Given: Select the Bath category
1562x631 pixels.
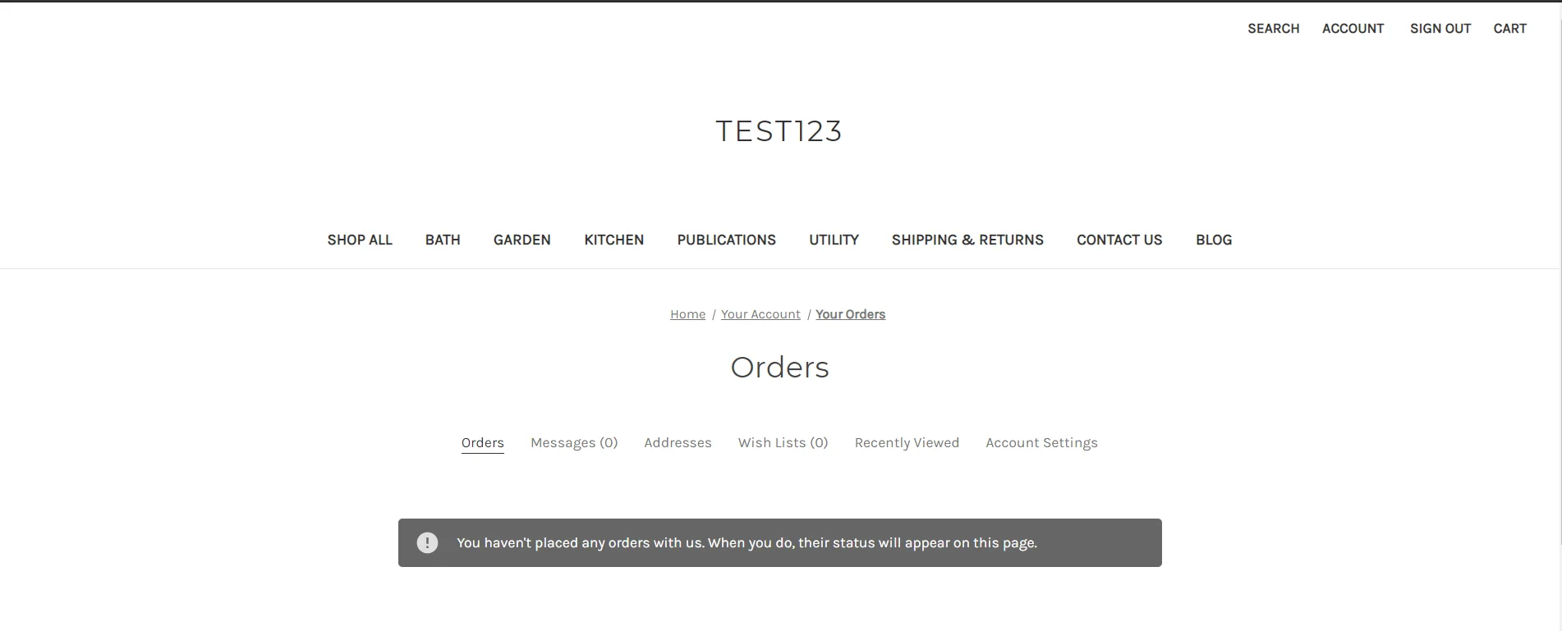Looking at the screenshot, I should 443,240.
